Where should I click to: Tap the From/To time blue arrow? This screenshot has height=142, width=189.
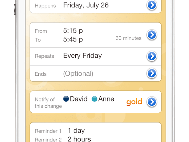pyautogui.click(x=151, y=35)
